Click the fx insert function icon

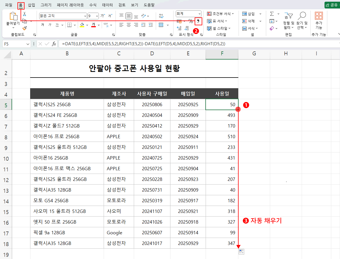click(54, 44)
